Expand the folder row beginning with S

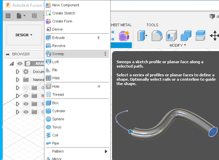pos(17,104)
